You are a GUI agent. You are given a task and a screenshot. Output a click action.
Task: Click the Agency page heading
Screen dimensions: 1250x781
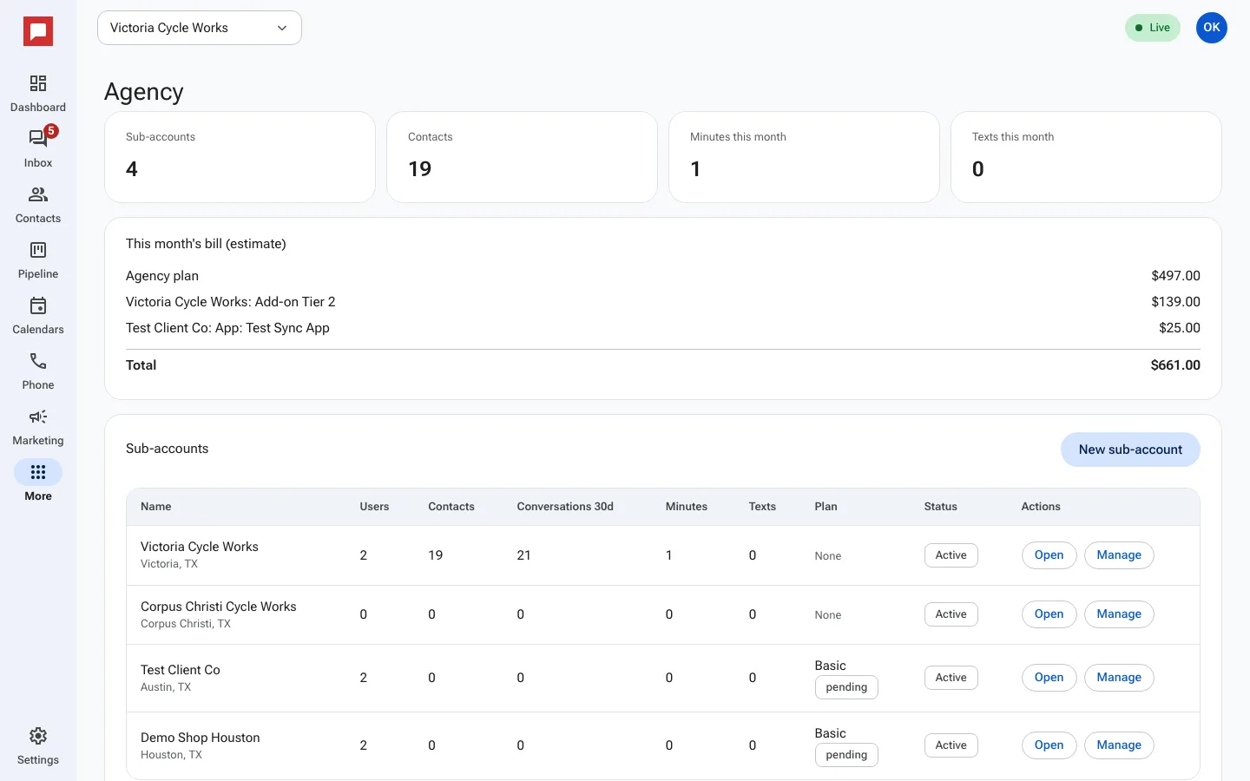click(x=144, y=92)
